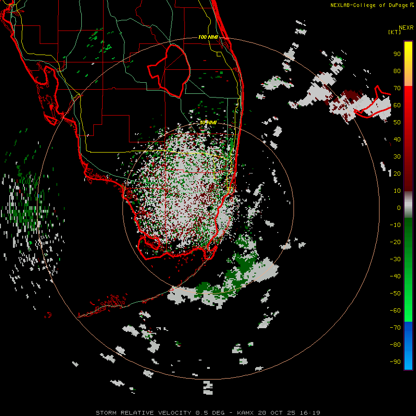The width and height of the screenshot is (416, 416).
Task: Click the 80 value on the velocity scale
Action: click(x=397, y=71)
